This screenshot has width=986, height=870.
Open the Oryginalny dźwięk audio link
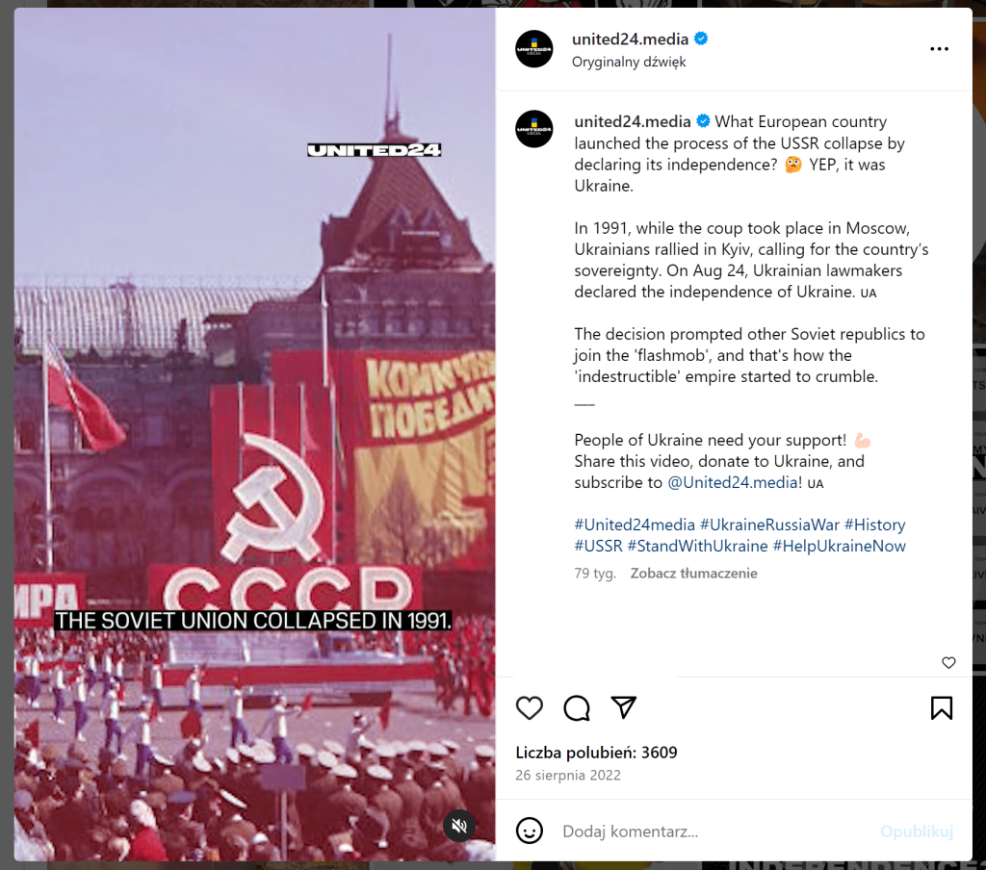point(629,62)
